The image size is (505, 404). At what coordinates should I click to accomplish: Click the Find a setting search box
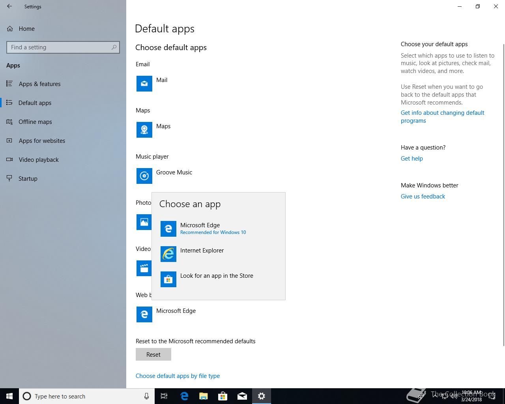point(63,47)
